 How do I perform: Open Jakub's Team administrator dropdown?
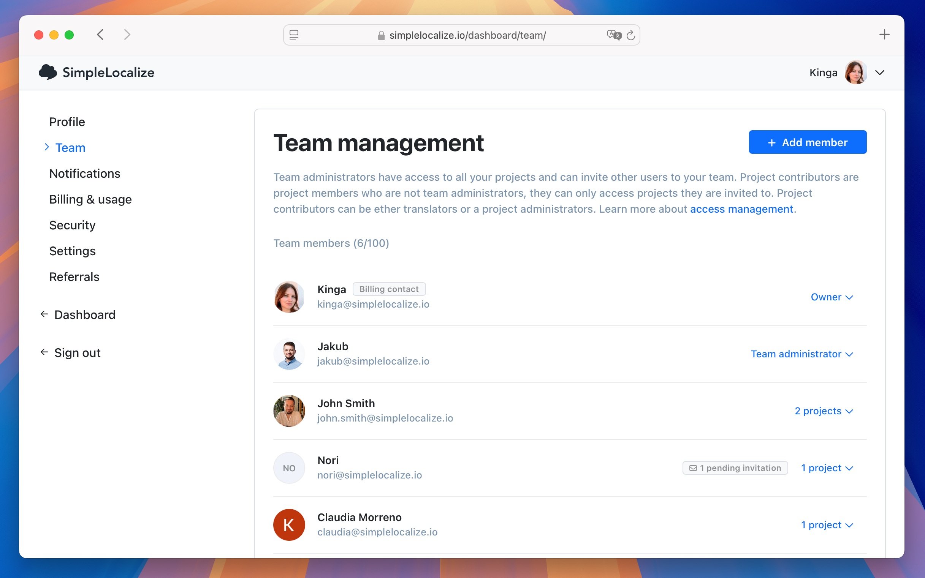[802, 354]
